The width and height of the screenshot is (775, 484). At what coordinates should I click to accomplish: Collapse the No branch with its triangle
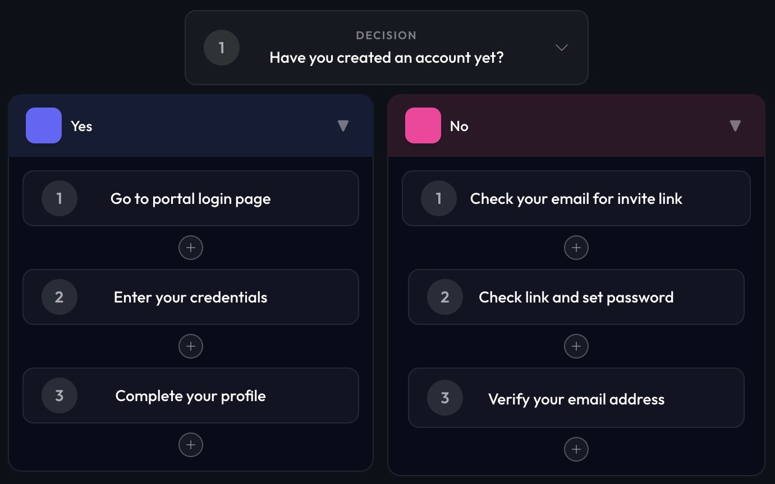[x=735, y=125]
